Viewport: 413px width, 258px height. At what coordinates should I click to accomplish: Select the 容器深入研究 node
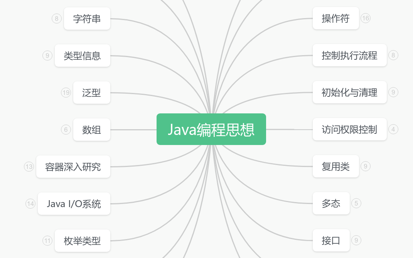point(73,167)
